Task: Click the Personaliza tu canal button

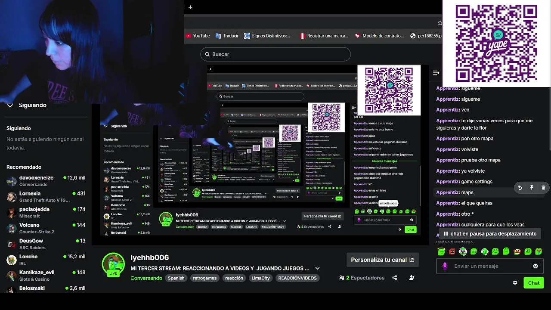Action: tap(382, 260)
